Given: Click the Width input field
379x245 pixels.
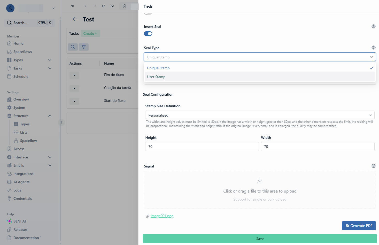Looking at the screenshot, I should (318, 147).
